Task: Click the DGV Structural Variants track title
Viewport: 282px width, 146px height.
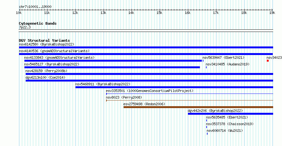Action: [44, 40]
